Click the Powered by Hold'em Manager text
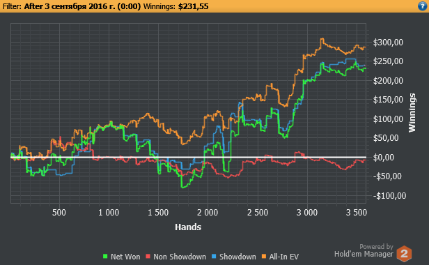 point(364,250)
